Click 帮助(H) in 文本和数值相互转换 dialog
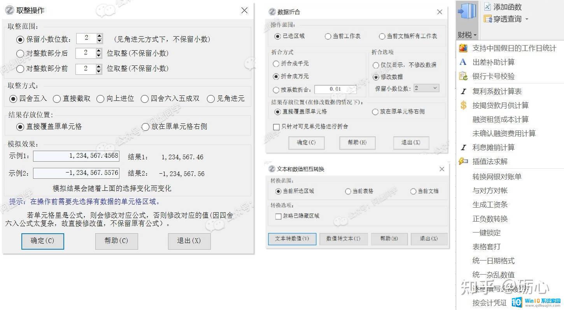This screenshot has width=564, height=310. [389, 239]
